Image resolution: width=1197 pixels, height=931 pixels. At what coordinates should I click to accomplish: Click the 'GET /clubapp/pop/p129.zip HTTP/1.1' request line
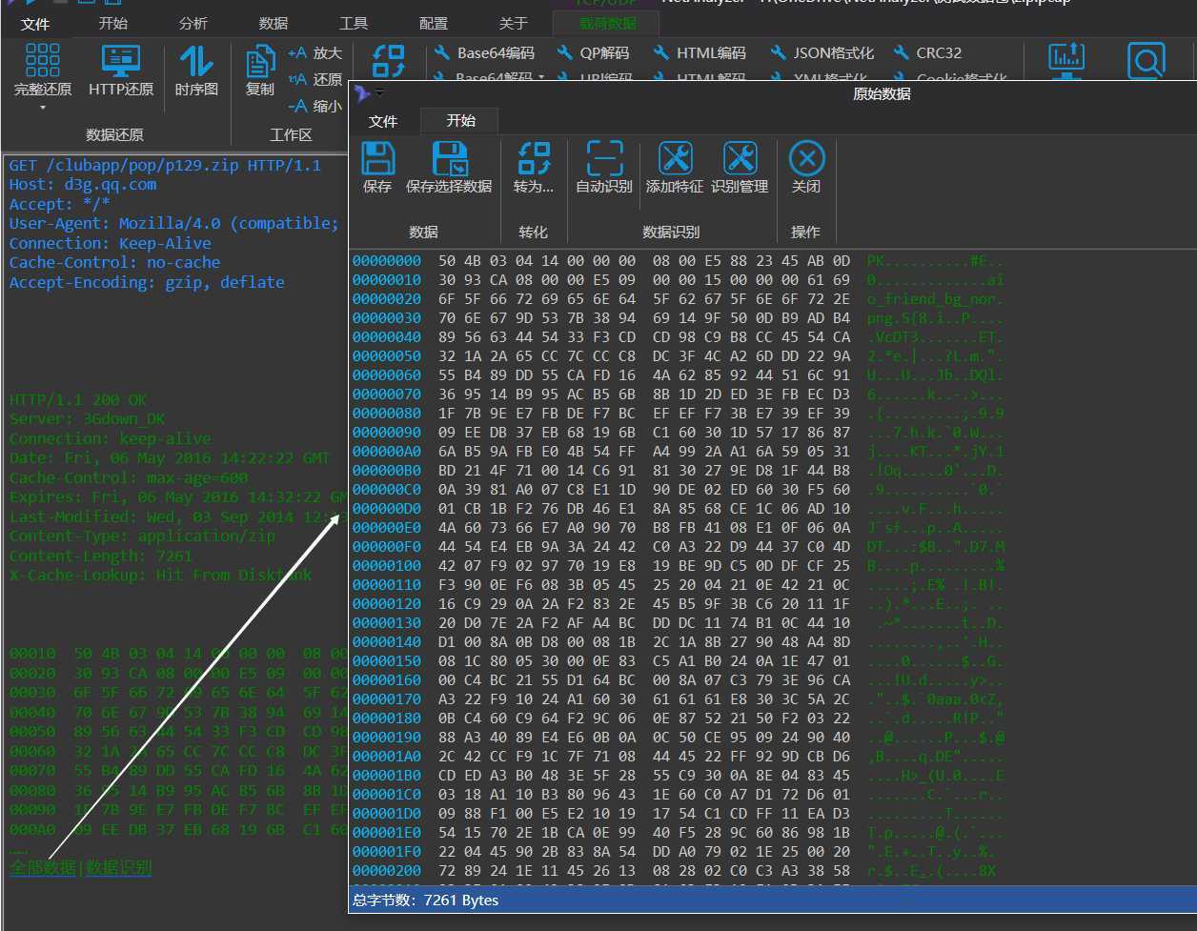point(165,165)
